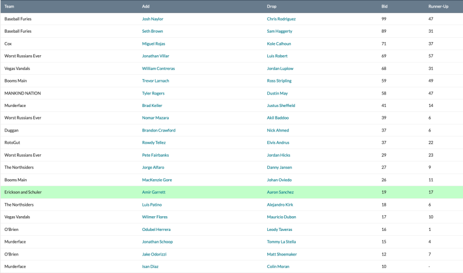The image size is (463, 273).
Task: Click bid value 99 for Josh Naylor
Action: (x=384, y=19)
